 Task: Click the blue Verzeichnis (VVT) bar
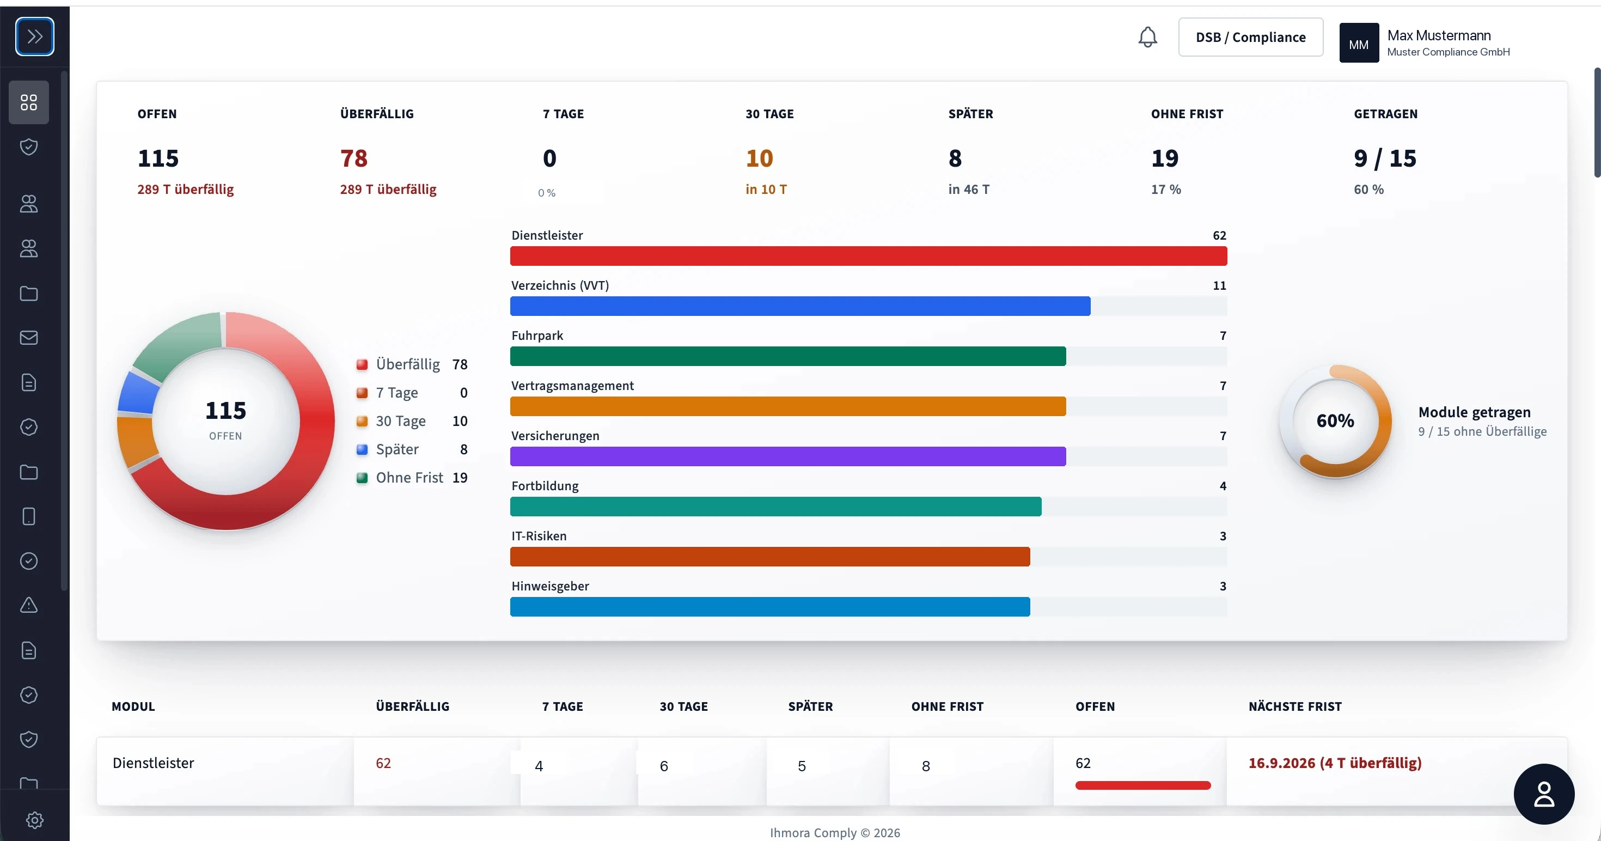point(800,307)
